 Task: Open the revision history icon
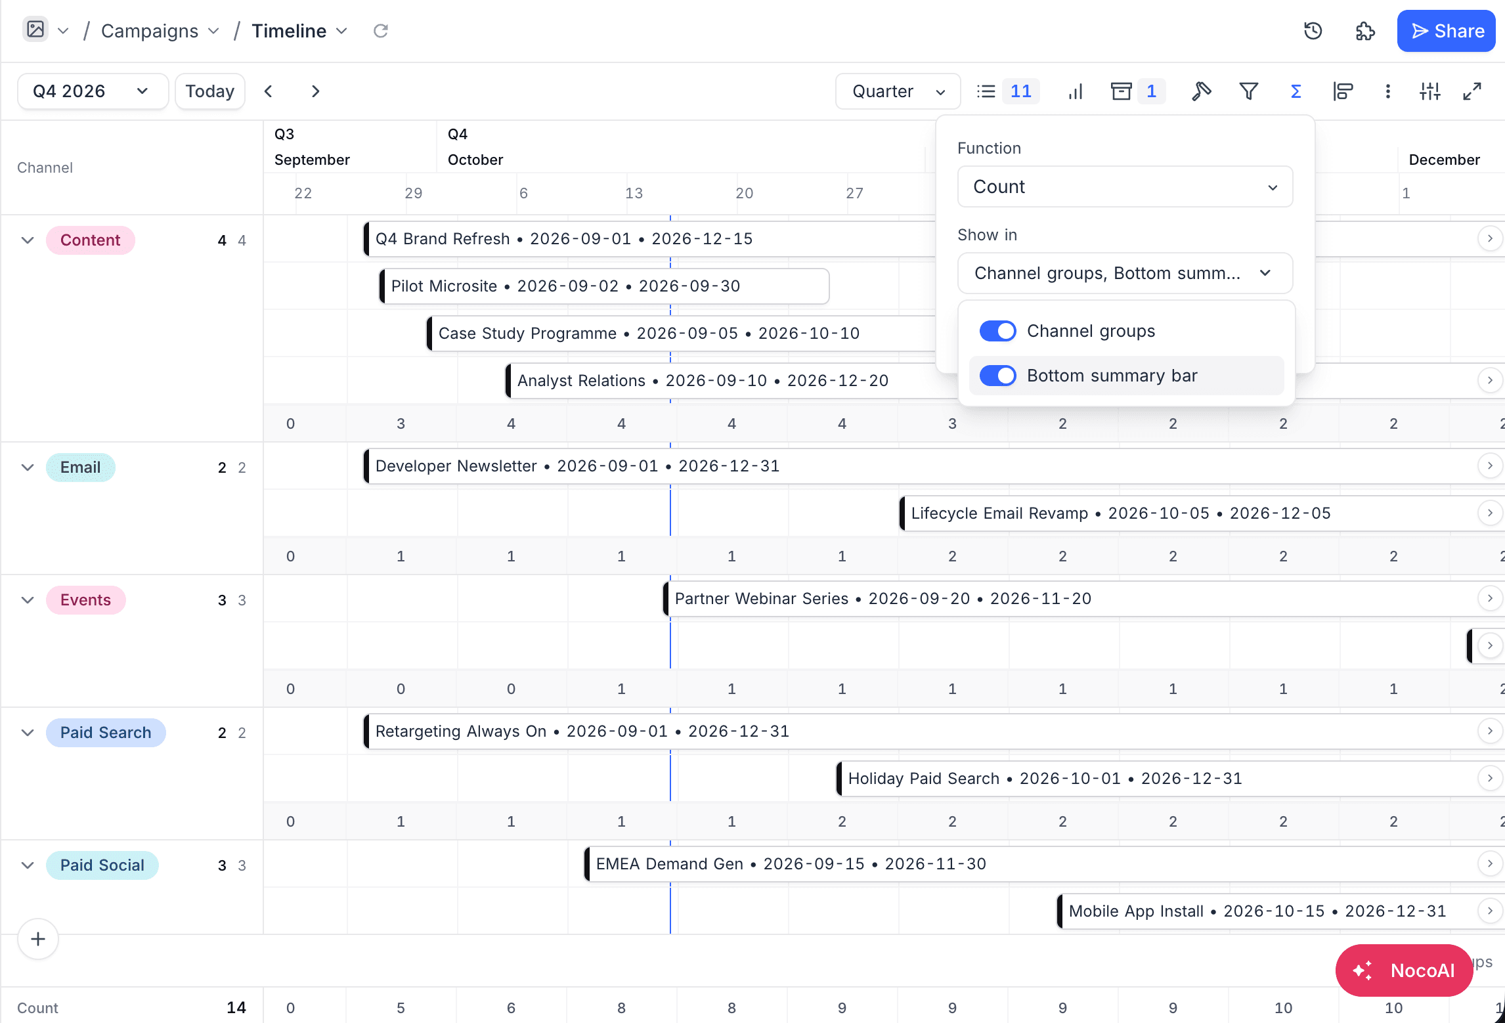1313,31
